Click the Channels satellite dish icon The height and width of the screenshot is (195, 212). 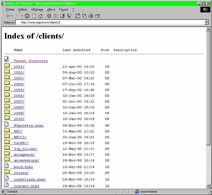(x=69, y=16)
